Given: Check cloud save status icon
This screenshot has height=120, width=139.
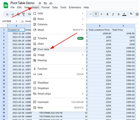Looking at the screenshot, I should coord(51,3).
